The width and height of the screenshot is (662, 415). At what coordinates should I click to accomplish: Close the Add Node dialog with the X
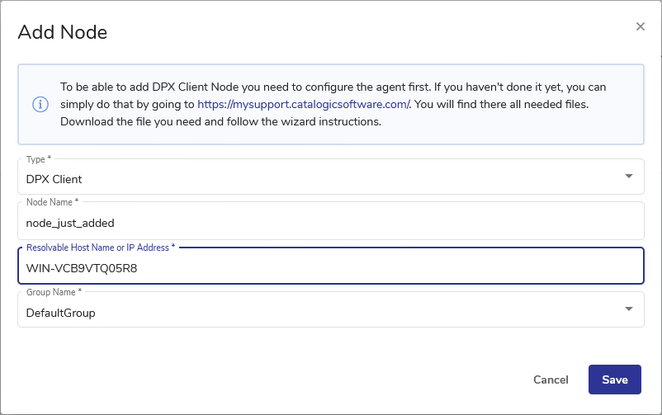click(x=640, y=26)
